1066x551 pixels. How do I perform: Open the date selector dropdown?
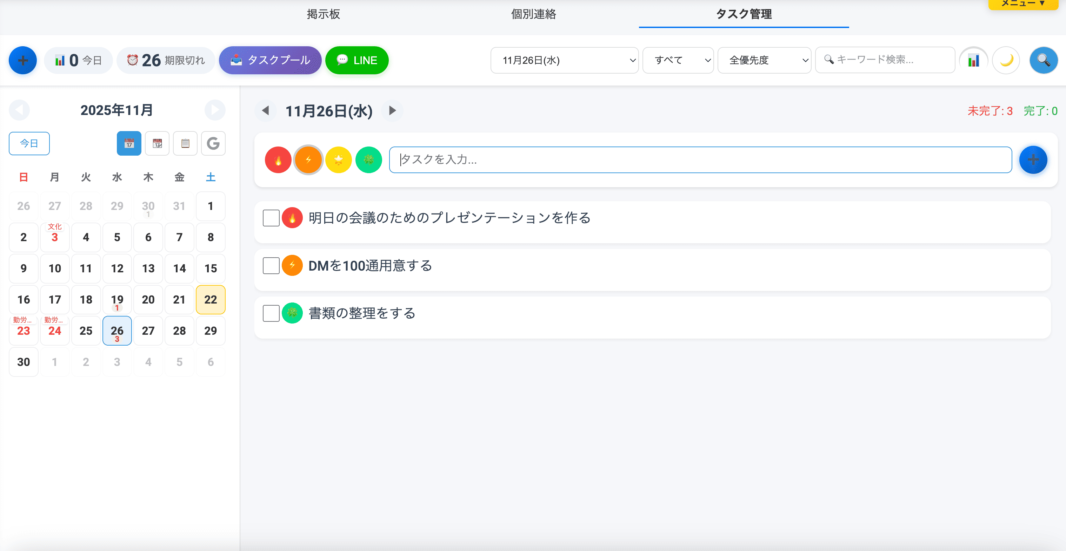(564, 60)
